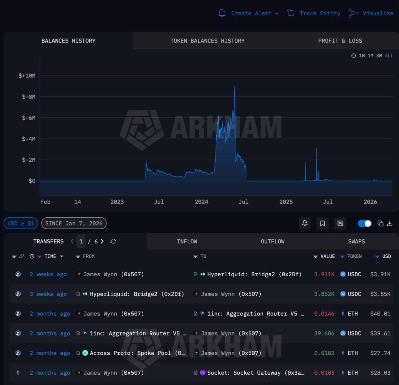Toggle the blue switch above transfers
Viewport: 399px width, 385px height.
(364, 223)
